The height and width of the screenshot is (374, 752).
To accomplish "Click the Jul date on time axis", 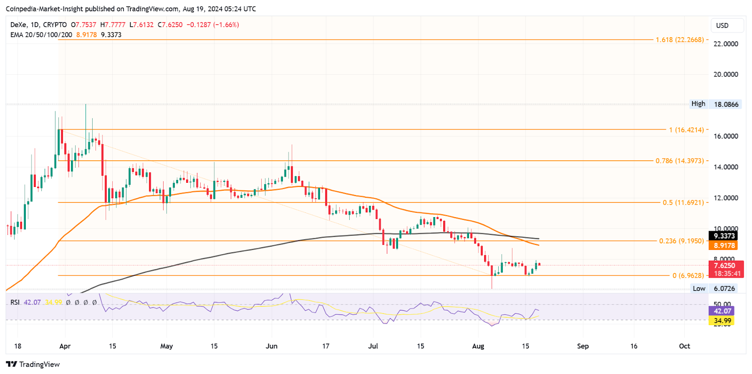I will tap(373, 346).
